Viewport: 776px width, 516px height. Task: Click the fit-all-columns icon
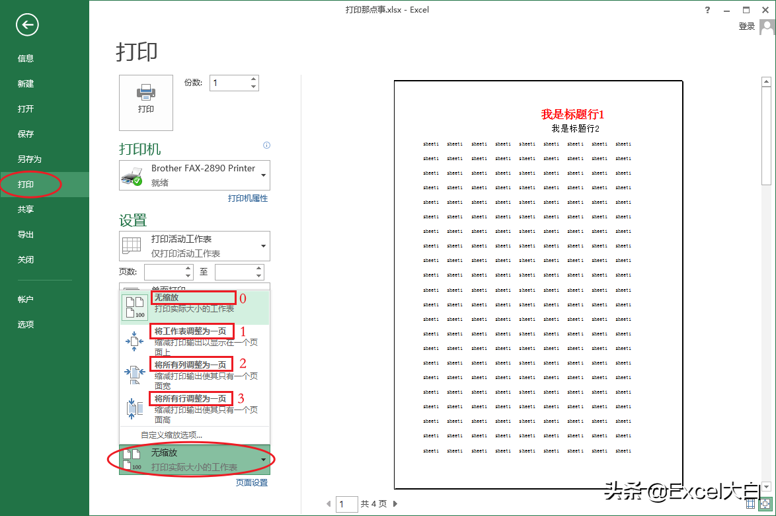[x=134, y=375]
